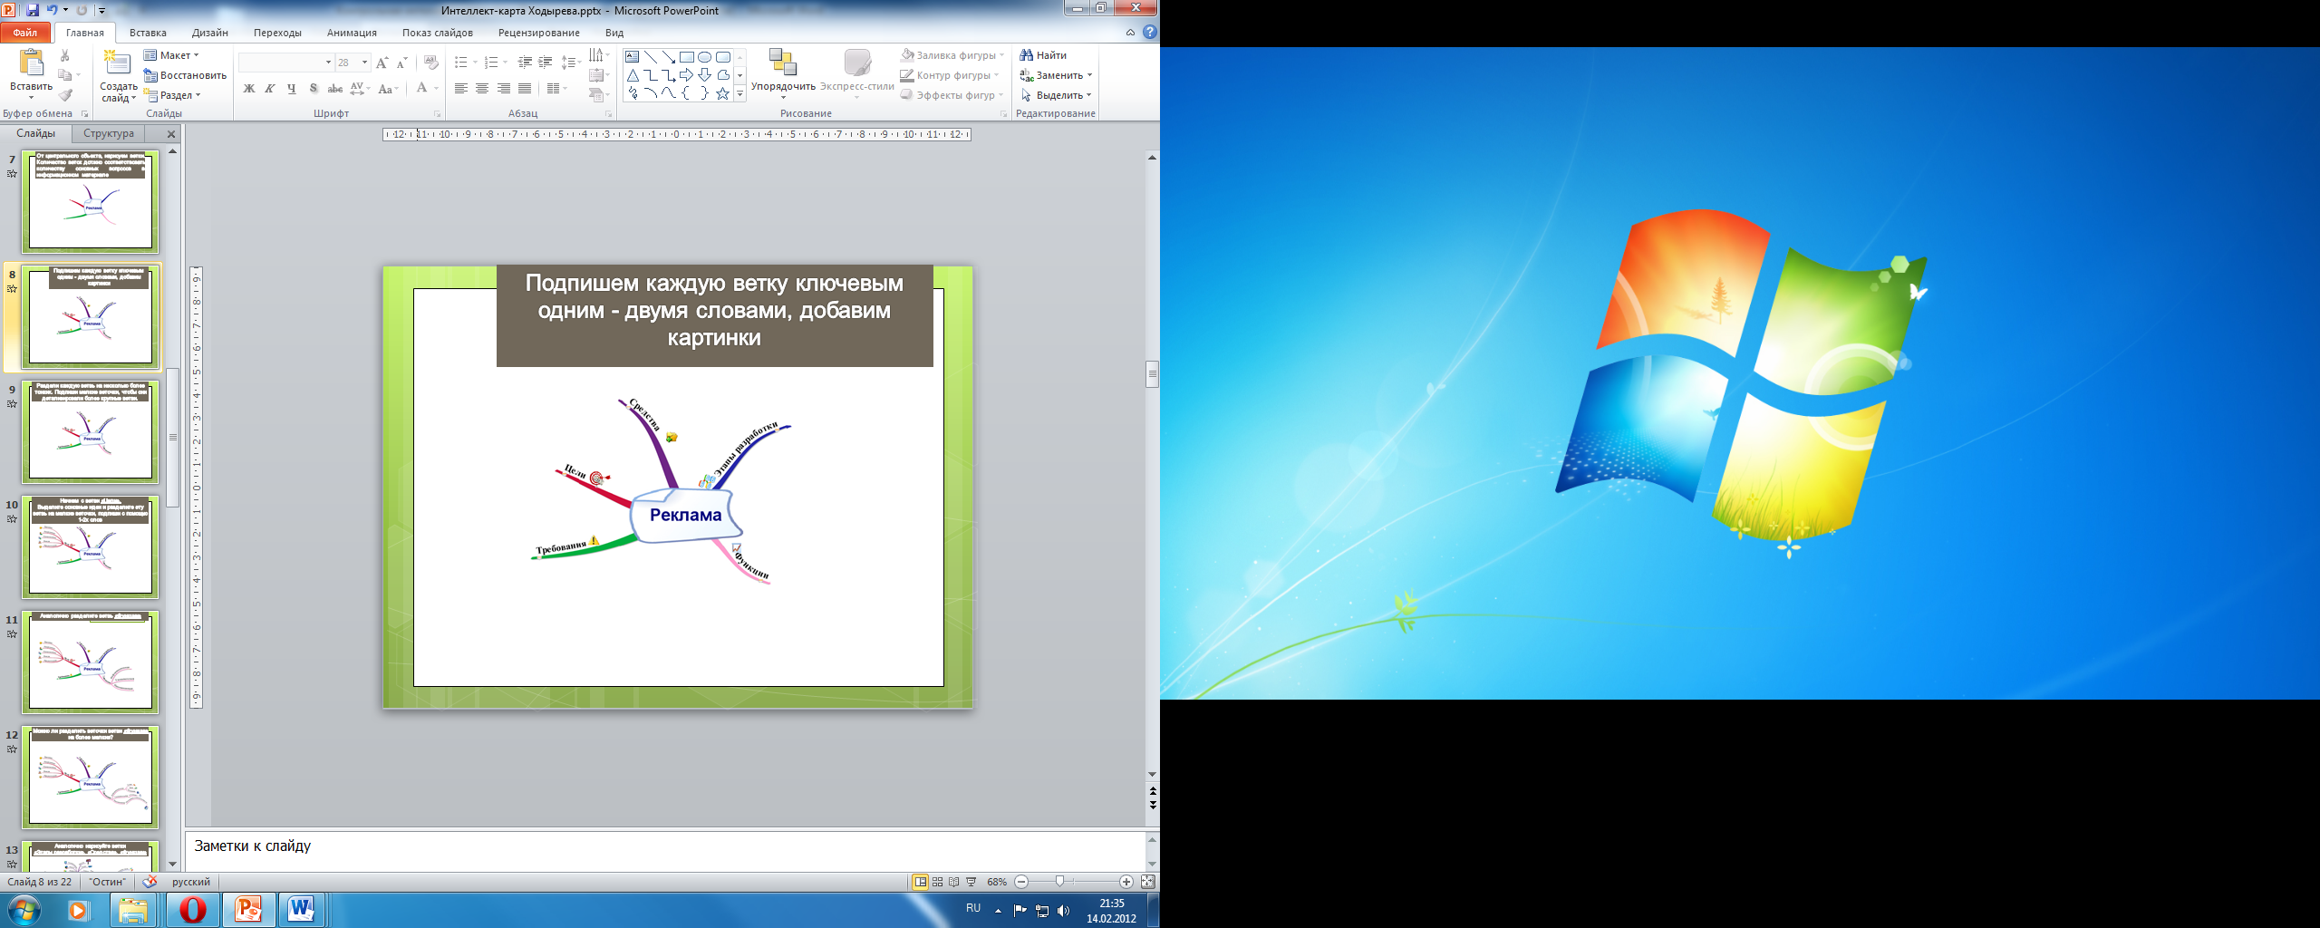Click the Format Painter brush icon
2320x928 pixels.
tap(65, 96)
